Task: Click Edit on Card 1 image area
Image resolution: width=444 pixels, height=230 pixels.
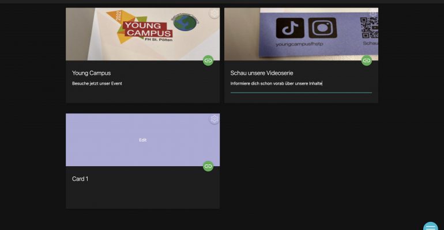Action: 143,140
